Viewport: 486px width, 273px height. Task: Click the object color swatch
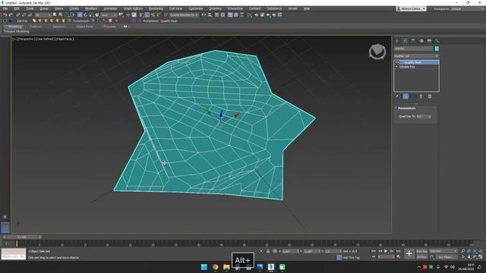437,49
